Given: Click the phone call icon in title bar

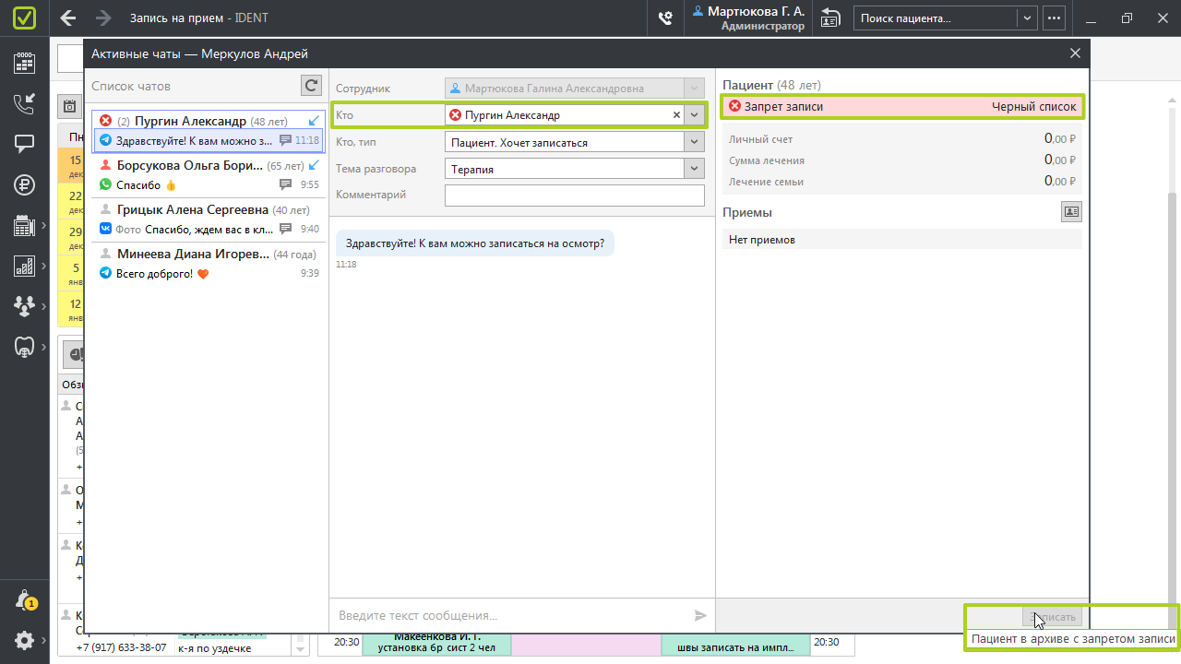Looking at the screenshot, I should click(664, 18).
